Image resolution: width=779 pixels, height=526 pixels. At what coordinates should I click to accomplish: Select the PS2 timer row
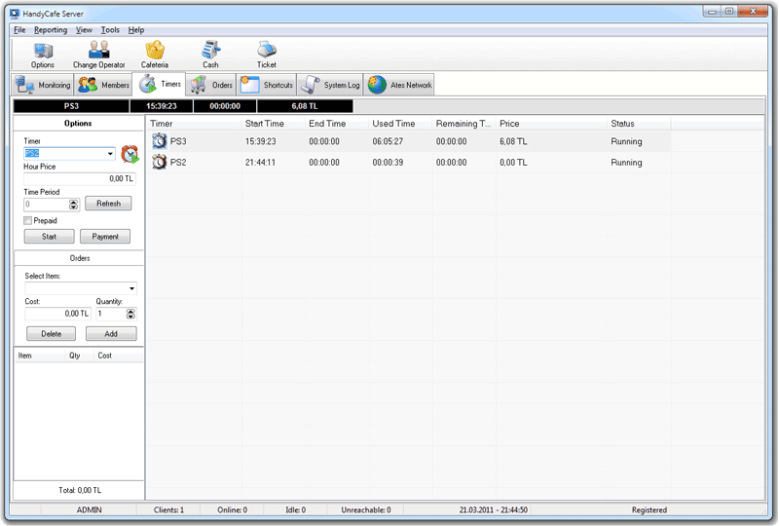[178, 163]
